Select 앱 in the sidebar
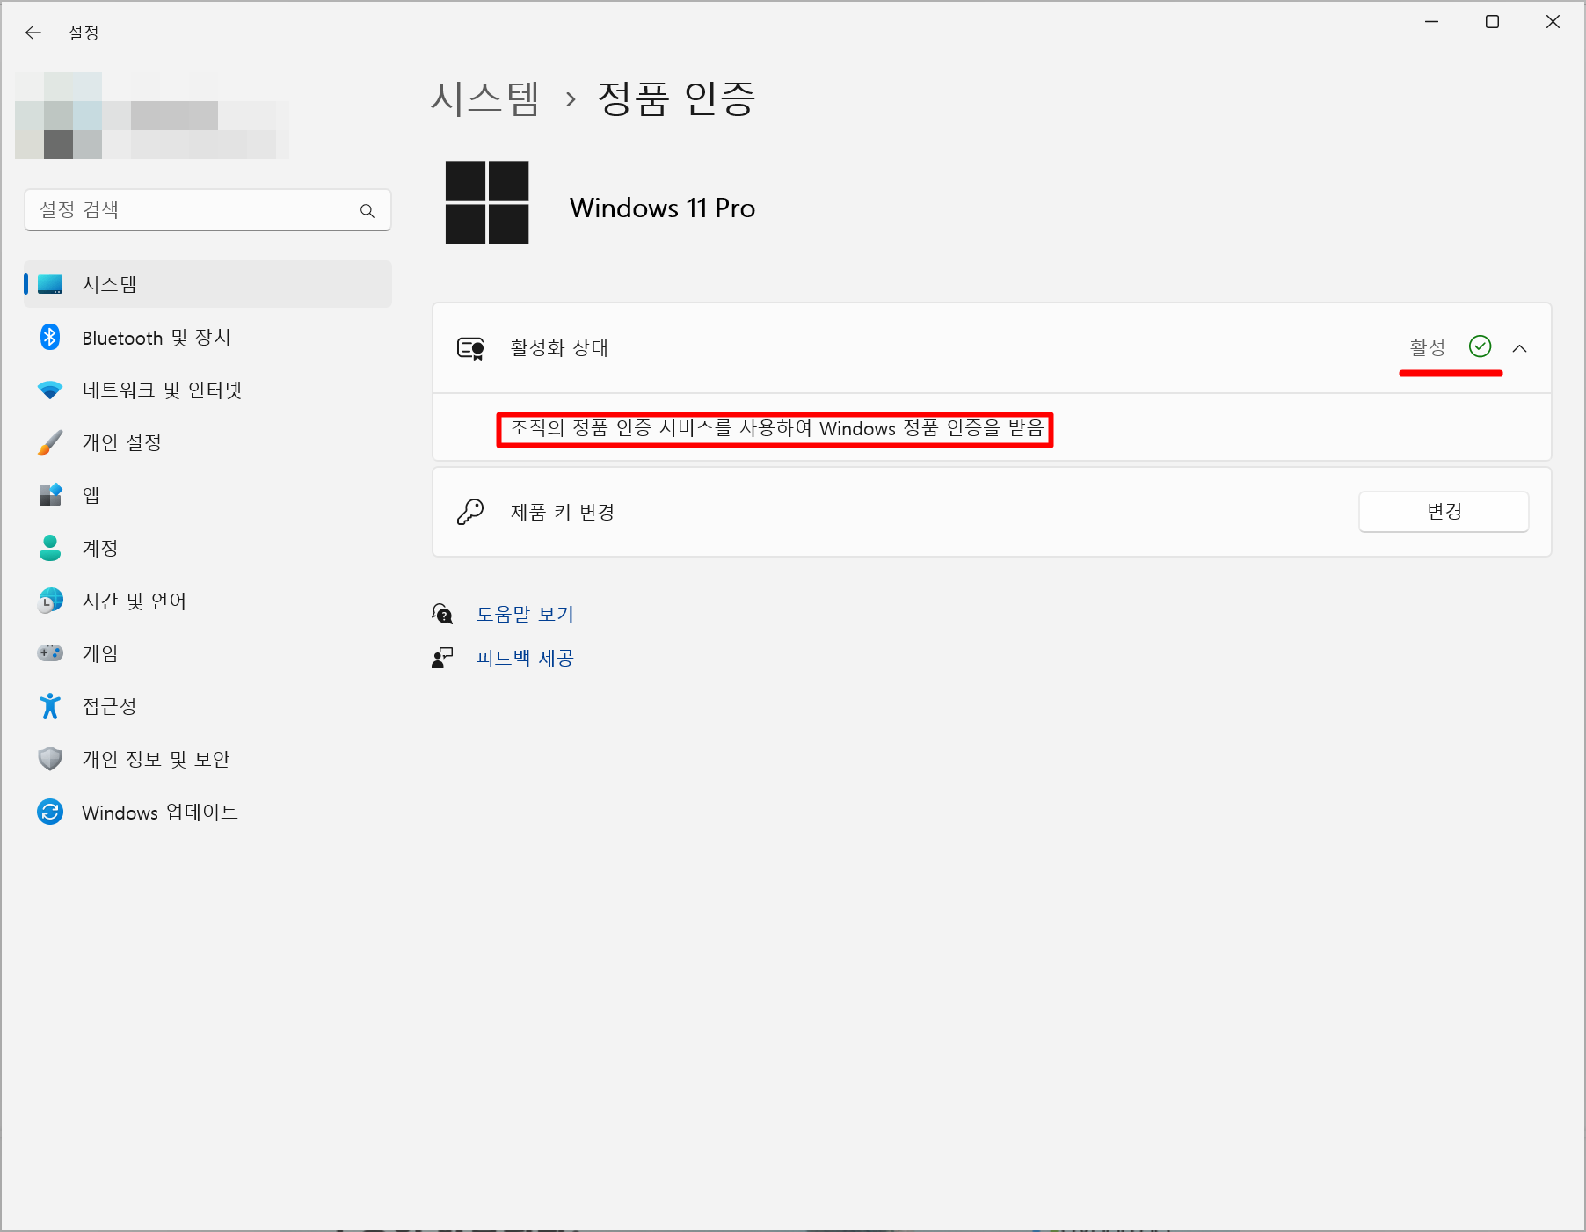Screen dimensions: 1586x1232 (x=207, y=495)
